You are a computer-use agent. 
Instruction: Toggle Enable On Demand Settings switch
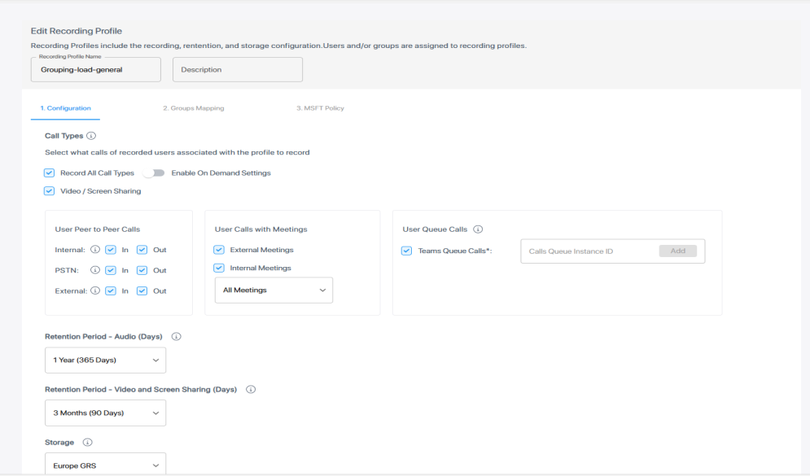click(x=153, y=173)
